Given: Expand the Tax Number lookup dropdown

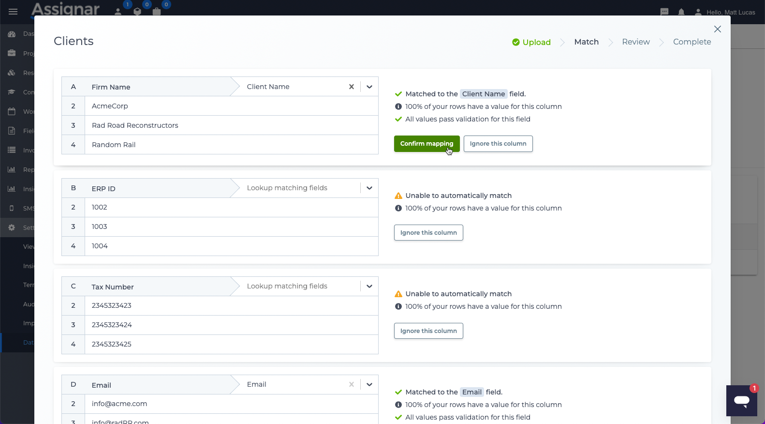Looking at the screenshot, I should [x=369, y=286].
